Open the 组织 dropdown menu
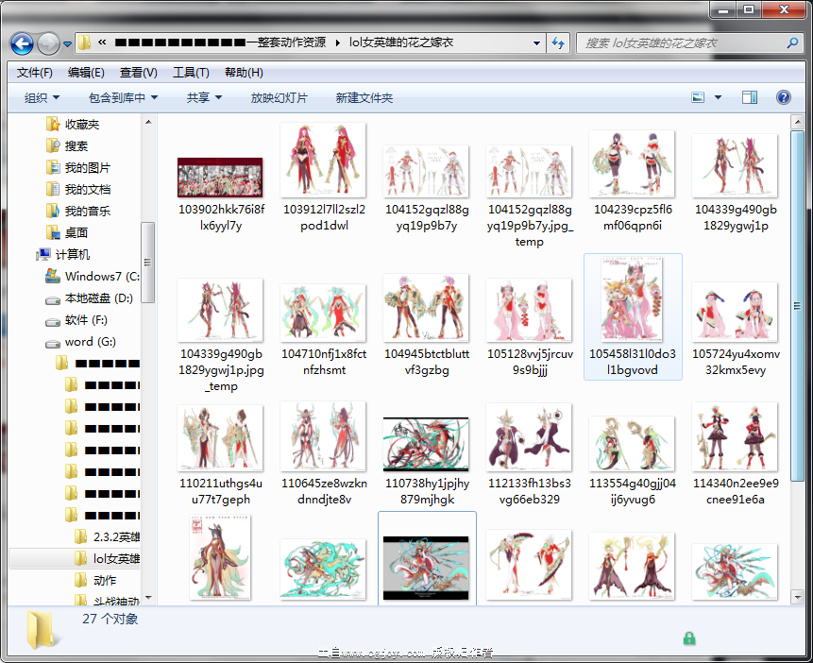The width and height of the screenshot is (813, 663). 42,97
